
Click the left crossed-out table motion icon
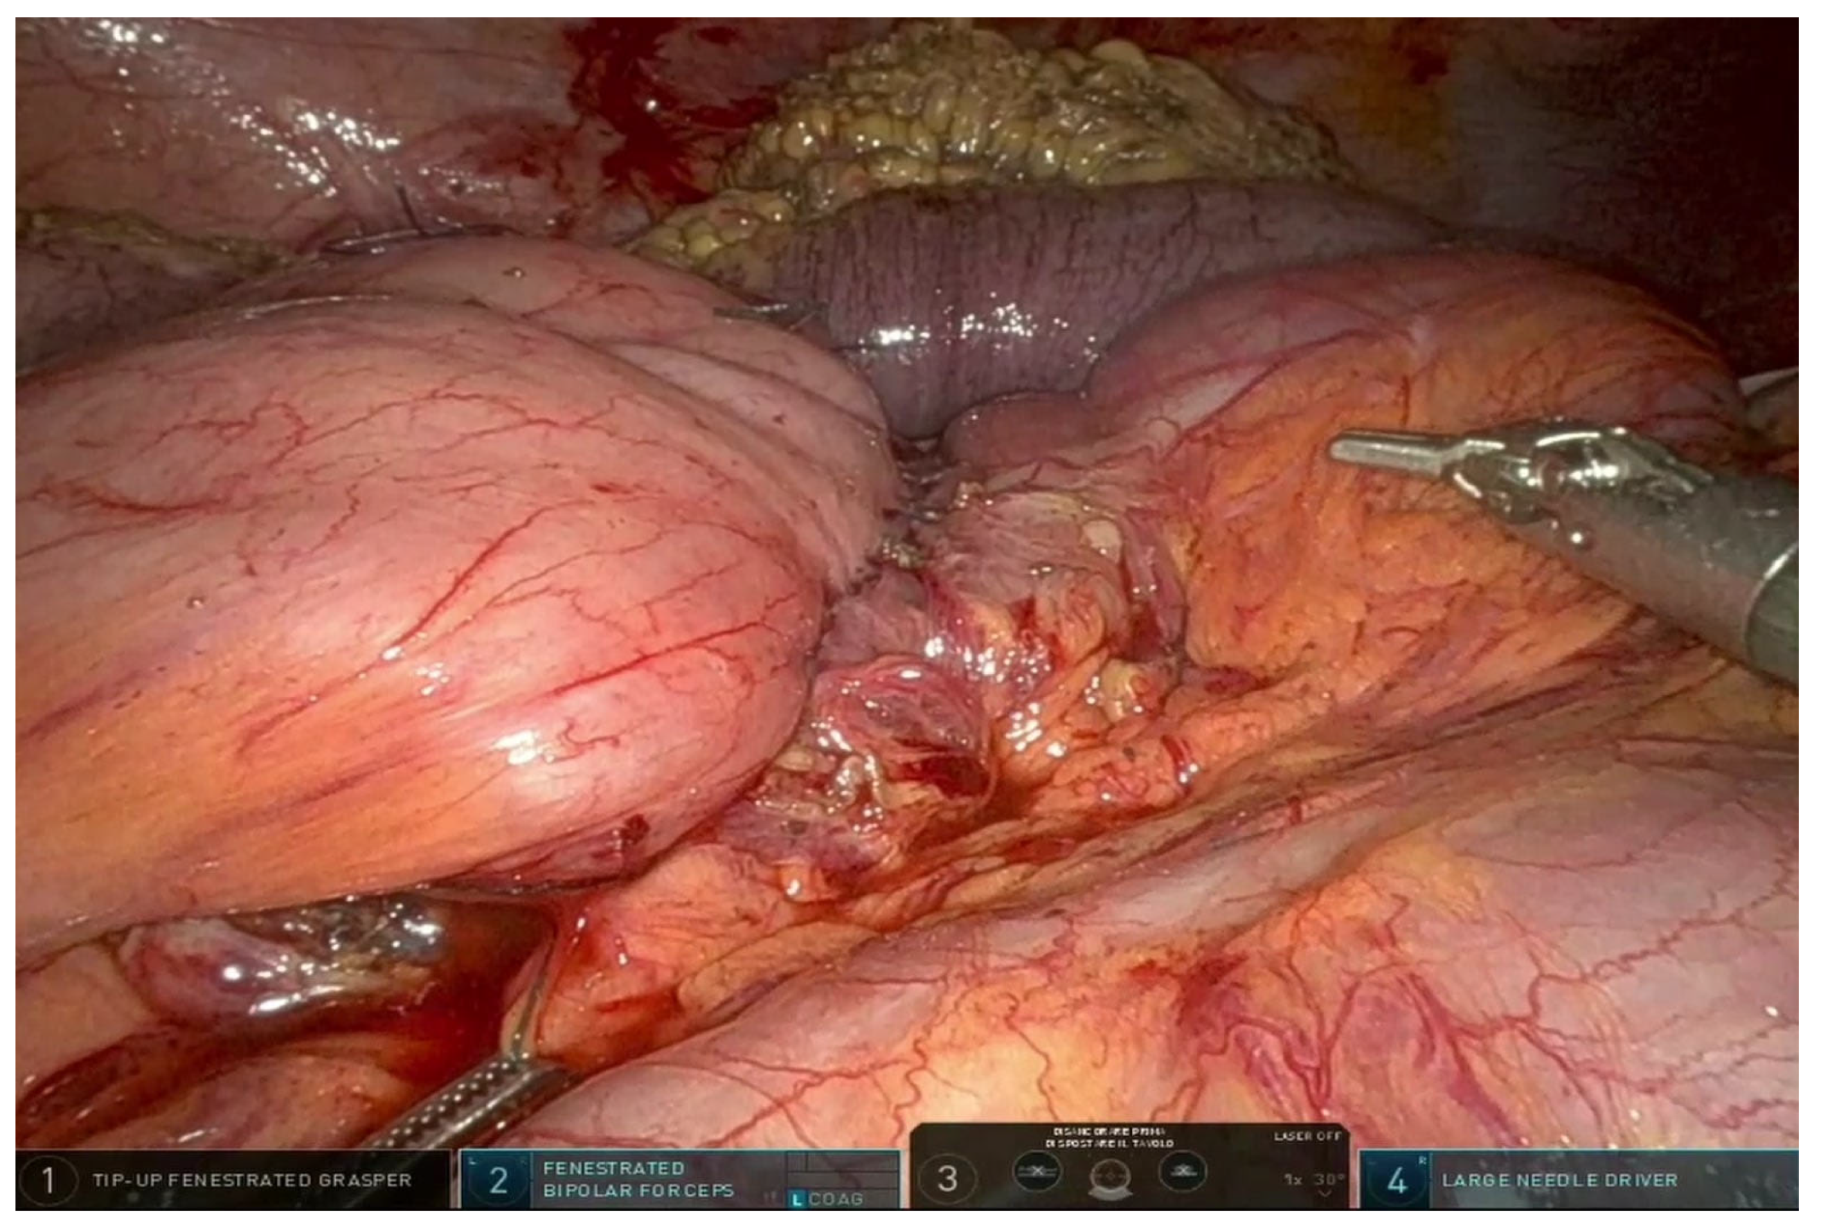click(1037, 1173)
